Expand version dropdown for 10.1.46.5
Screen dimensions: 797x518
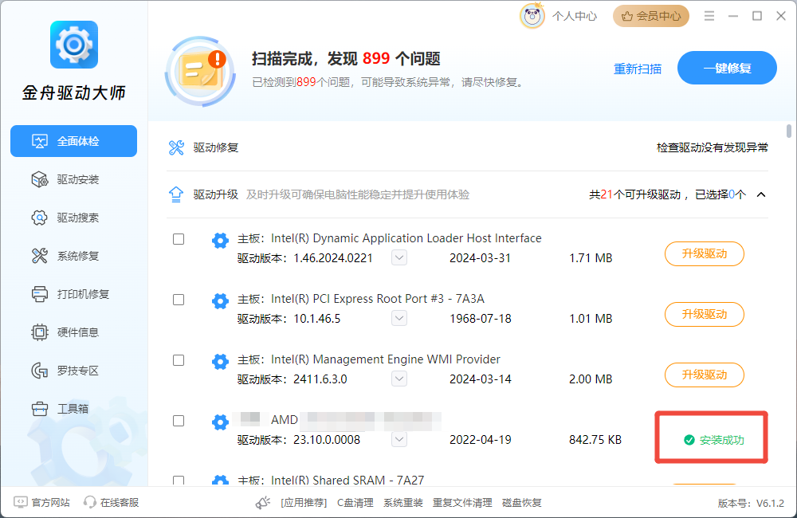click(399, 318)
